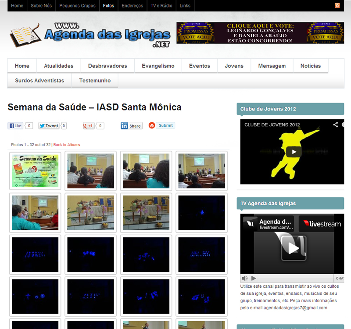Click the StumbleUpon round icon
The height and width of the screenshot is (329, 351).
pos(152,125)
